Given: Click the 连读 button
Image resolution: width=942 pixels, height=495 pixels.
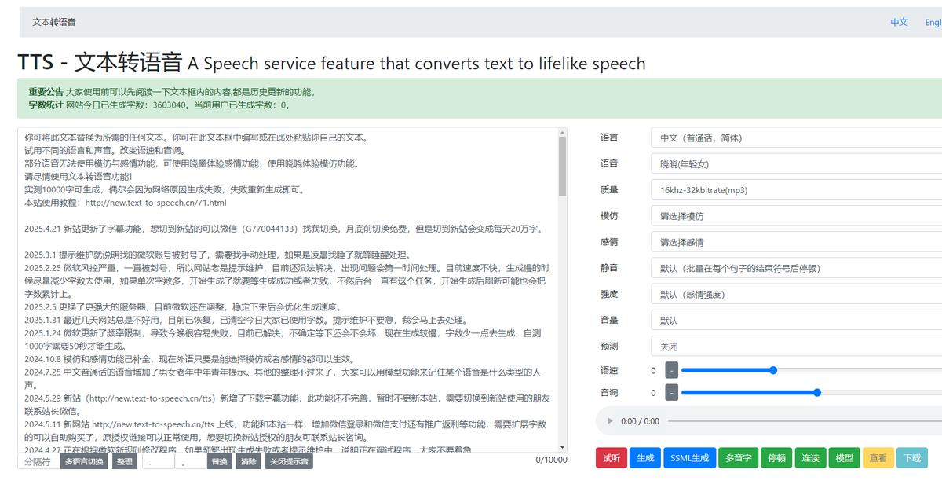Looking at the screenshot, I should pyautogui.click(x=810, y=457).
